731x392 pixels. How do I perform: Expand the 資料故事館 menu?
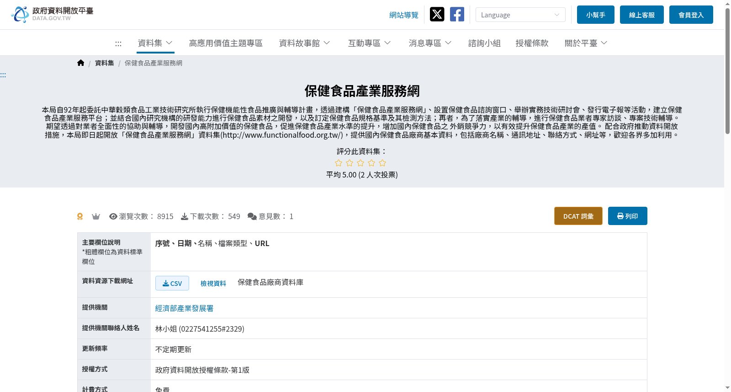pos(305,43)
